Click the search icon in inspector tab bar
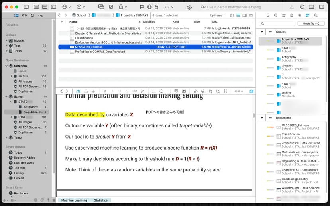The width and height of the screenshot is (330, 206). pyautogui.click(x=316, y=15)
